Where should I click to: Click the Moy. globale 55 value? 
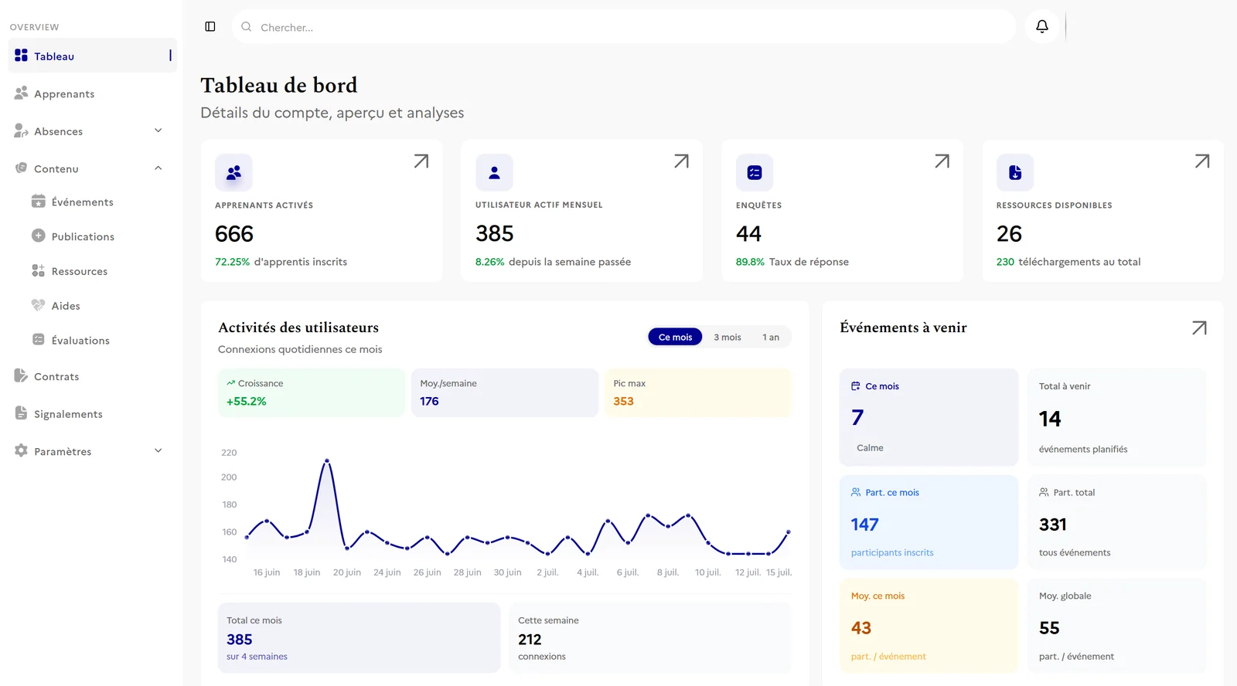coord(1049,628)
